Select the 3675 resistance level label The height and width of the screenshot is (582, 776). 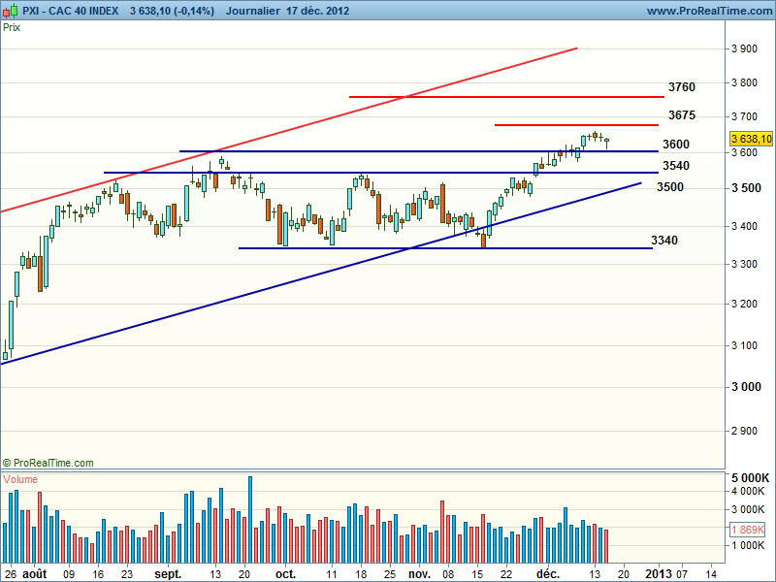click(681, 115)
